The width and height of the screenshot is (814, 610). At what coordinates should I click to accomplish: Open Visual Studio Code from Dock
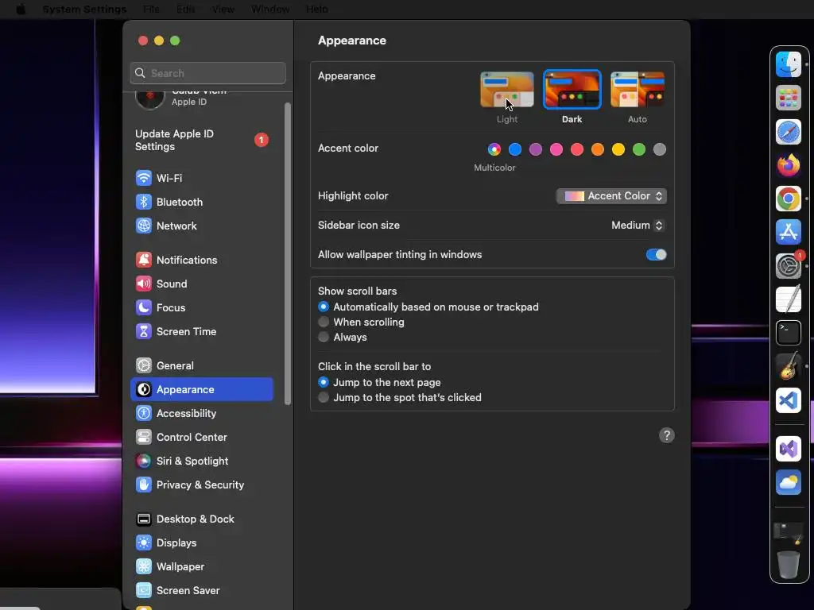[788, 400]
